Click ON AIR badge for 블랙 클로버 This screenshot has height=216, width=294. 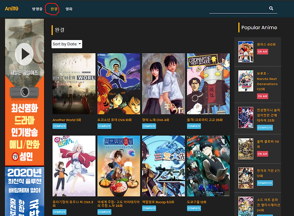(263, 154)
